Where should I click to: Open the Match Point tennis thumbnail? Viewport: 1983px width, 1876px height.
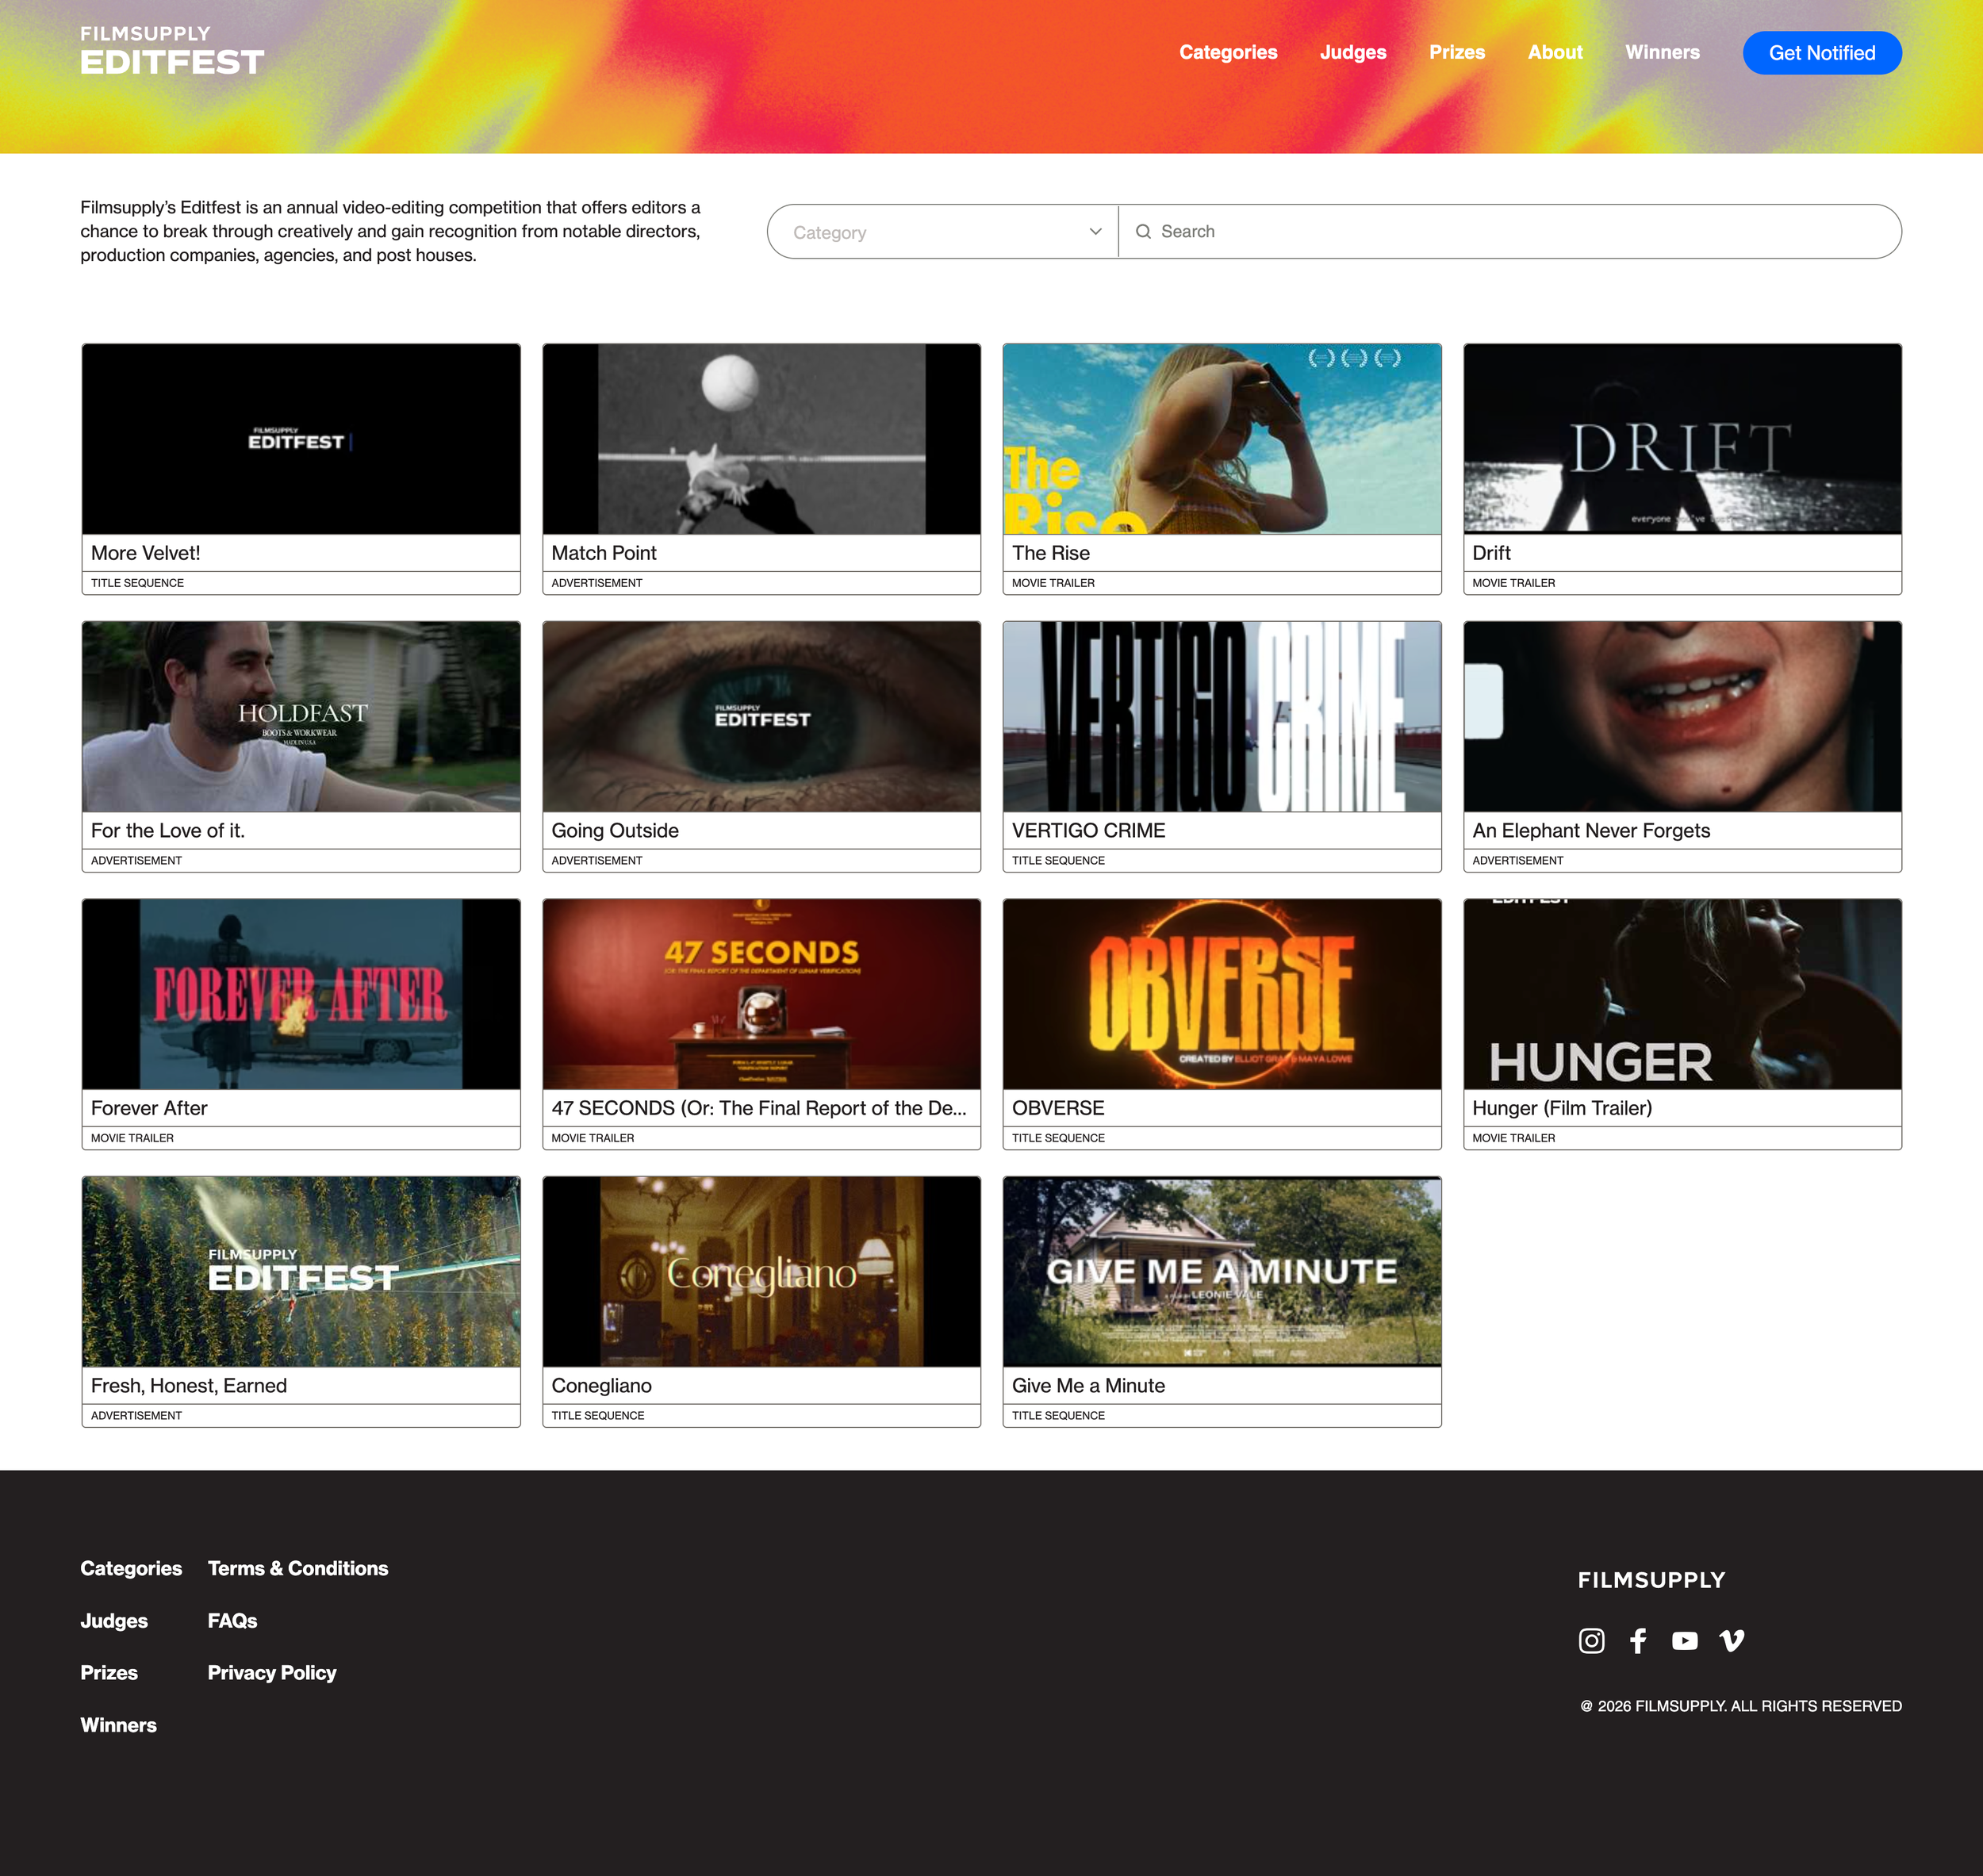tap(762, 439)
